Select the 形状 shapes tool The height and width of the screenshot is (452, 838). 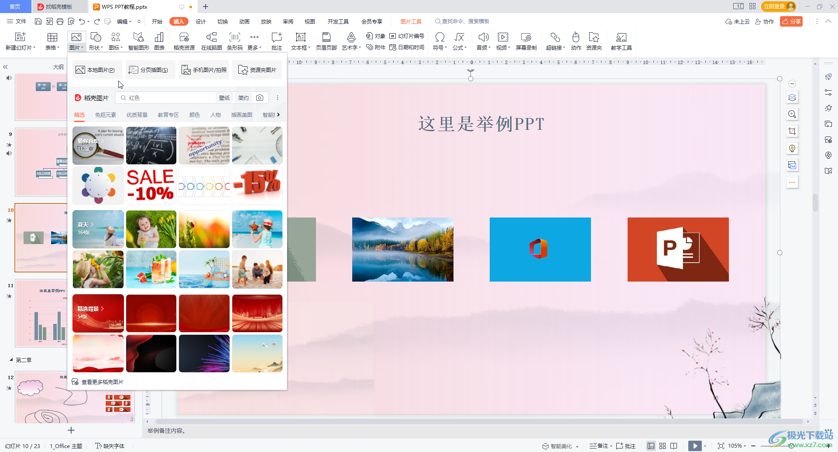(96, 41)
